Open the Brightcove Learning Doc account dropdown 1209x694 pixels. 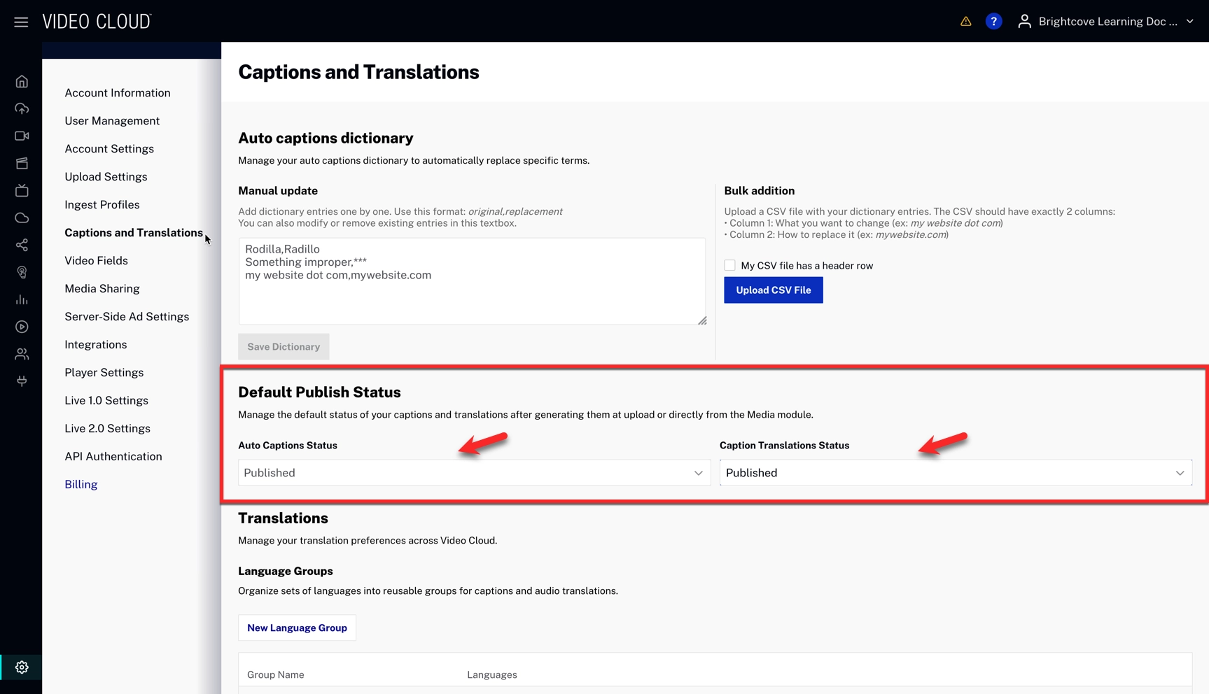pos(1106,22)
